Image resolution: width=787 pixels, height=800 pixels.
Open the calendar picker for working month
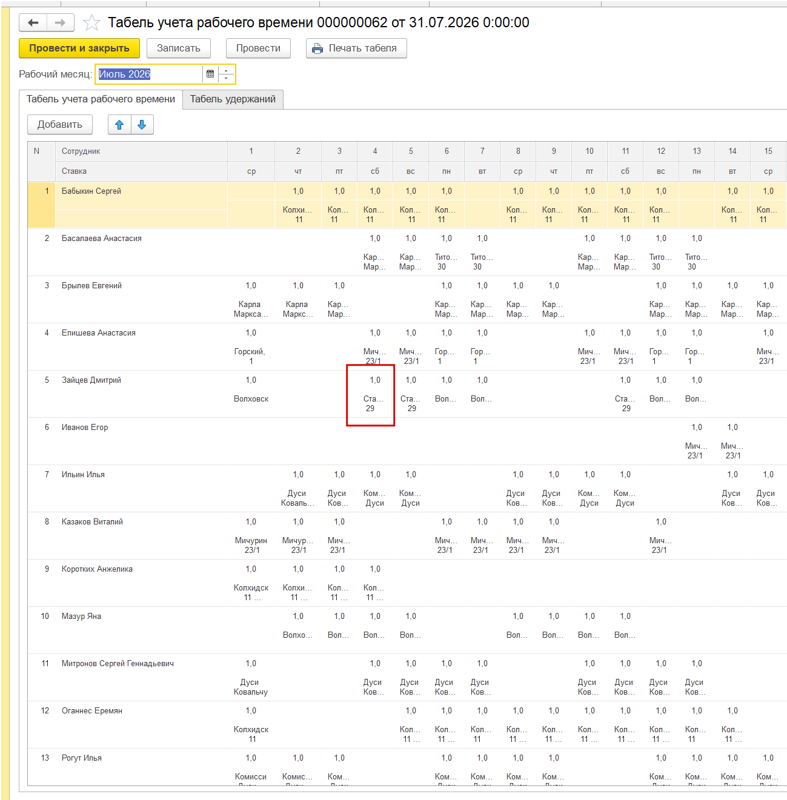tap(210, 74)
